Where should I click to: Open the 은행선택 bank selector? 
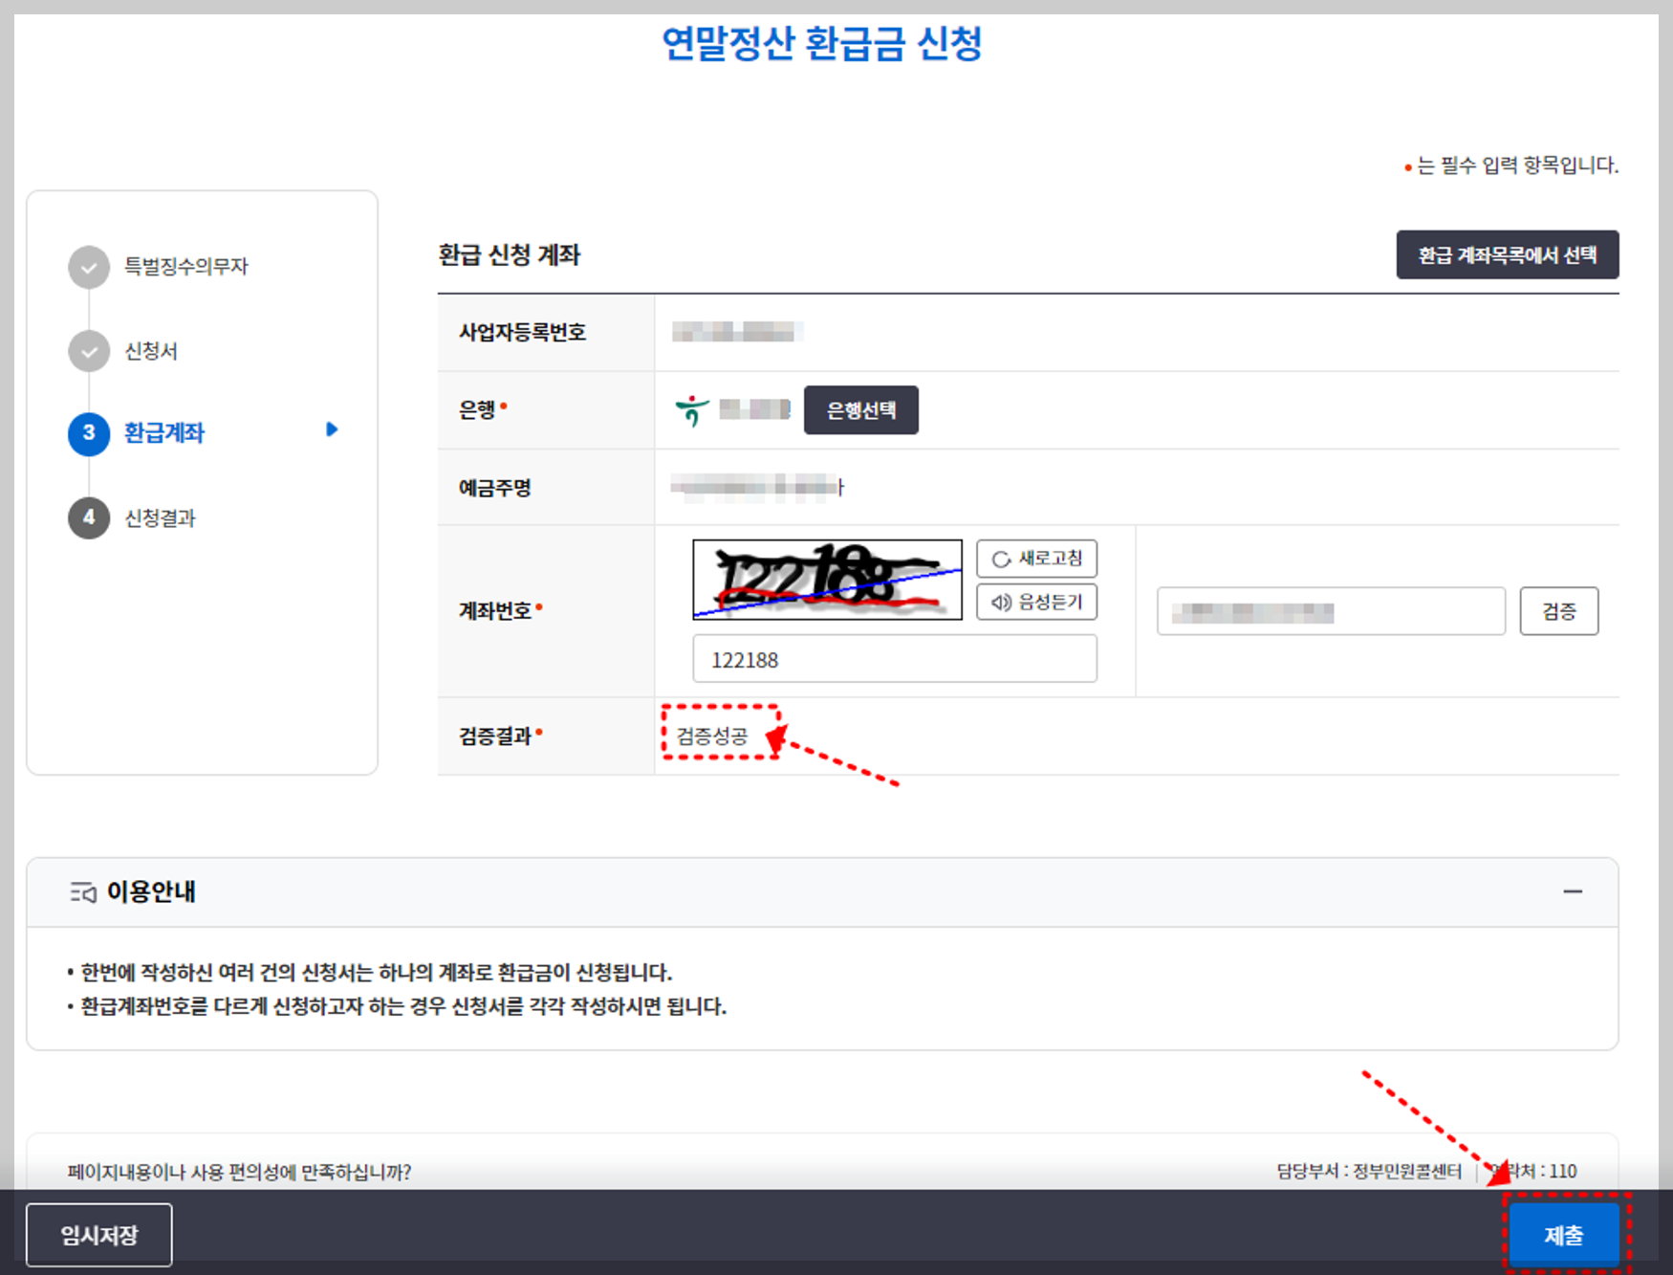pyautogui.click(x=860, y=410)
